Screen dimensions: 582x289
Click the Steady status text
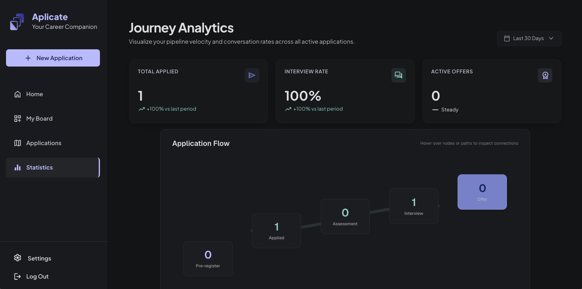click(450, 110)
